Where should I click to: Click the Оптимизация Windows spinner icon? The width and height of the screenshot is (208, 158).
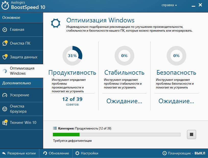pyautogui.click(x=5, y=71)
